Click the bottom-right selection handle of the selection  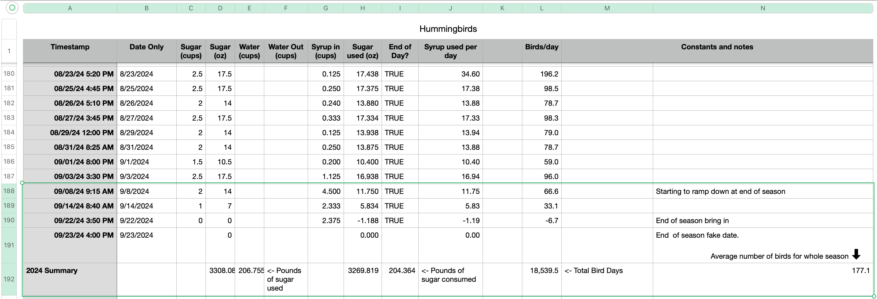[x=873, y=296]
